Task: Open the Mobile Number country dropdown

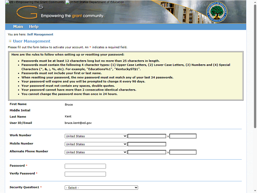Action: point(96,144)
